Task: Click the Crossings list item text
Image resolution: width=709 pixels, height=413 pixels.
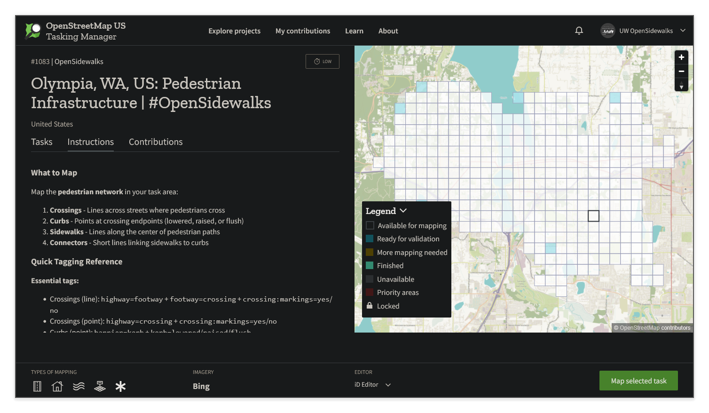Action: click(x=137, y=210)
